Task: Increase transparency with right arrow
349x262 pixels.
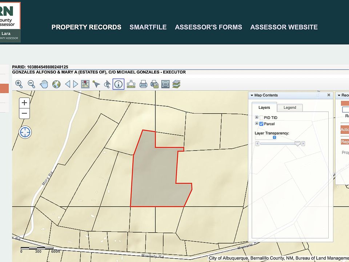Action: click(x=303, y=144)
